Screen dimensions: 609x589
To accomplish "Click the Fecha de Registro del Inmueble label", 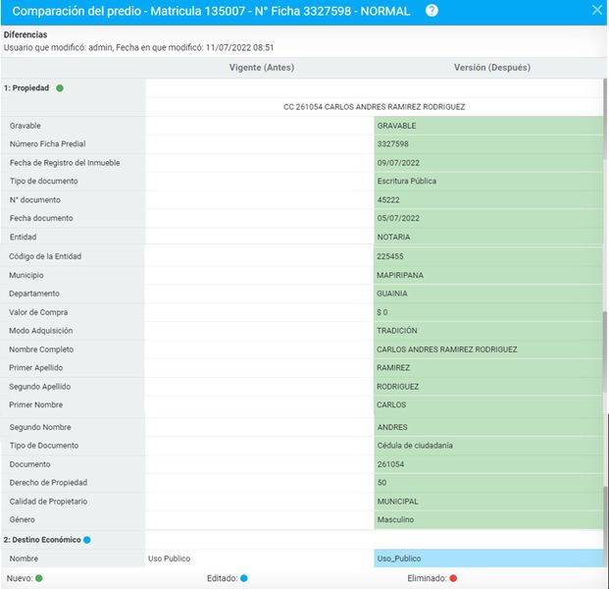I will [x=65, y=163].
